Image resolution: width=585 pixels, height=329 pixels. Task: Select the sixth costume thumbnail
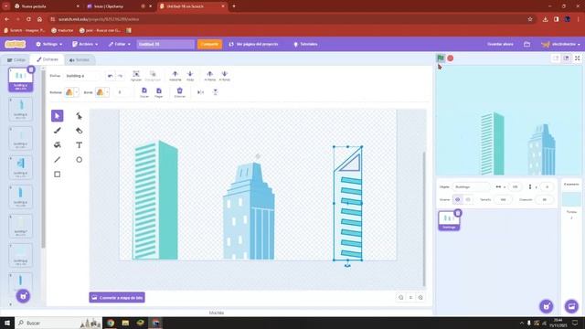click(x=20, y=226)
